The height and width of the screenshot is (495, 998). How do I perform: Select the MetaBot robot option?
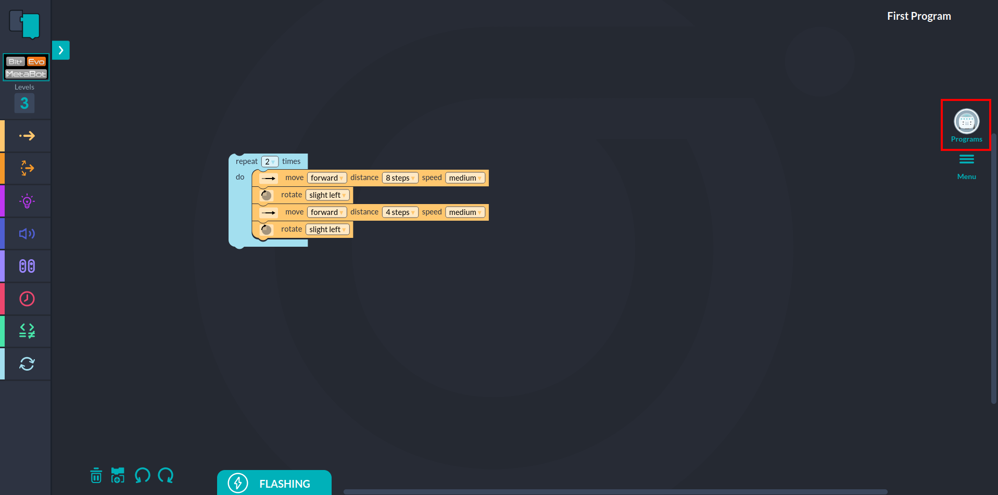pyautogui.click(x=26, y=74)
